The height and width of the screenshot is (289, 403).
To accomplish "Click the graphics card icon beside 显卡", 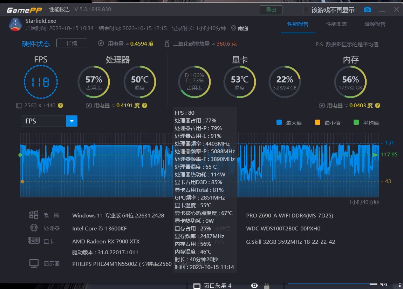I will click(34, 240).
